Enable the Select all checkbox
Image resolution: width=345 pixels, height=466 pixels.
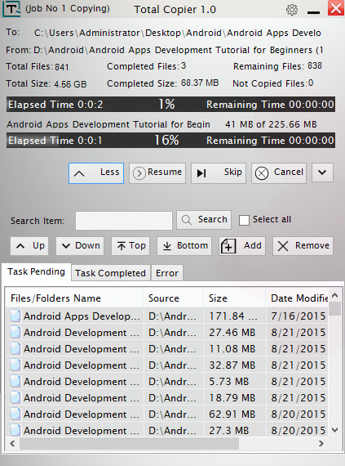tap(244, 220)
